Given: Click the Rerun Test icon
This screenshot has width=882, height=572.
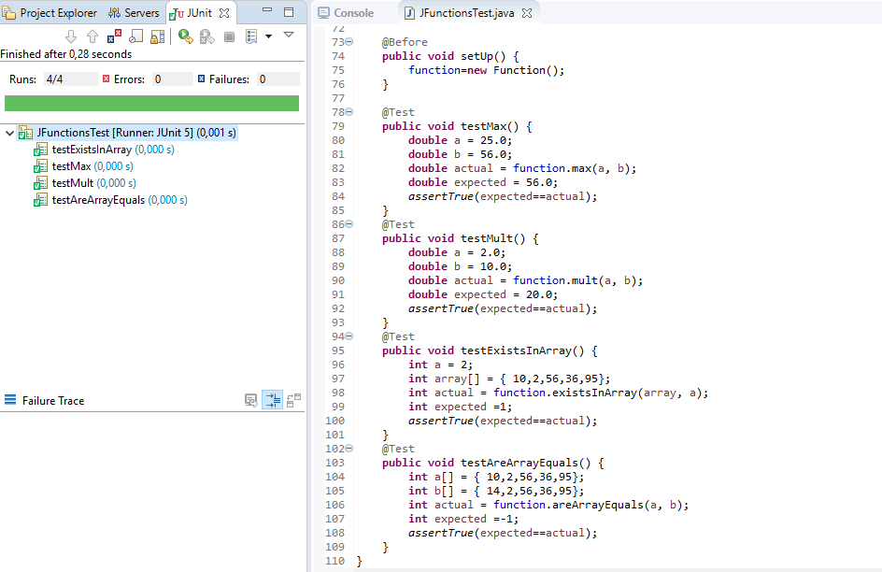Looking at the screenshot, I should 185,36.
